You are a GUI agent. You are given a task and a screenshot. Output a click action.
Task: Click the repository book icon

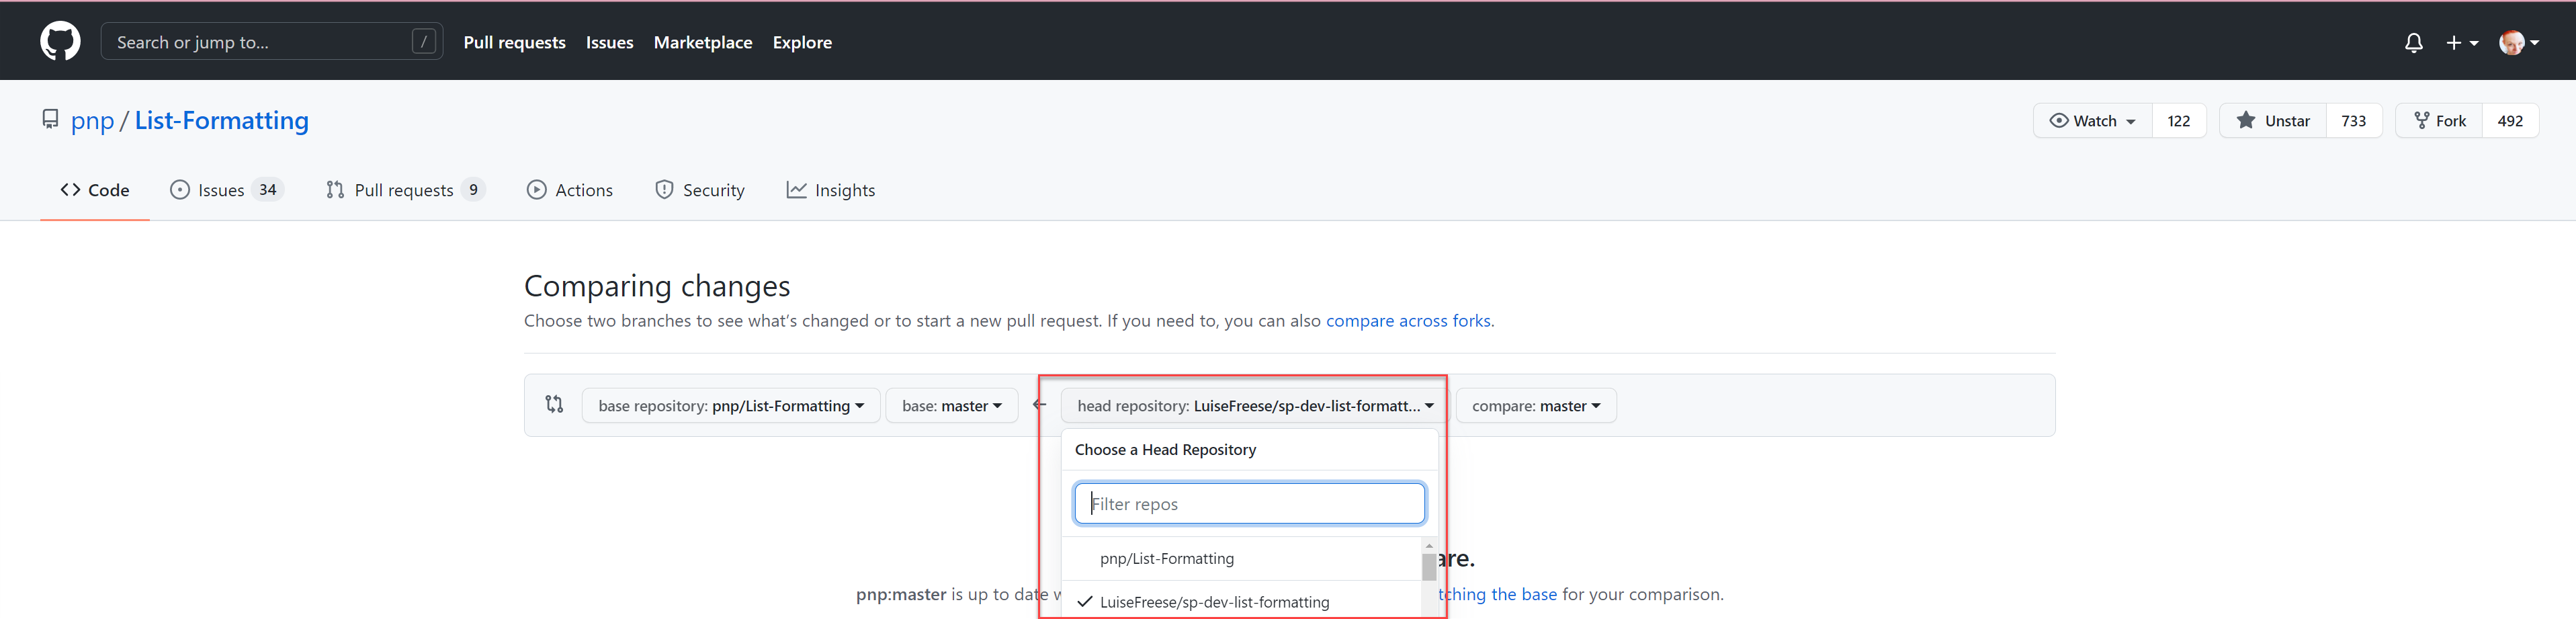[50, 119]
